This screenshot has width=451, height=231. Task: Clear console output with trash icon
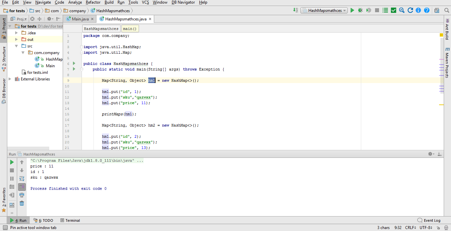pyautogui.click(x=22, y=203)
